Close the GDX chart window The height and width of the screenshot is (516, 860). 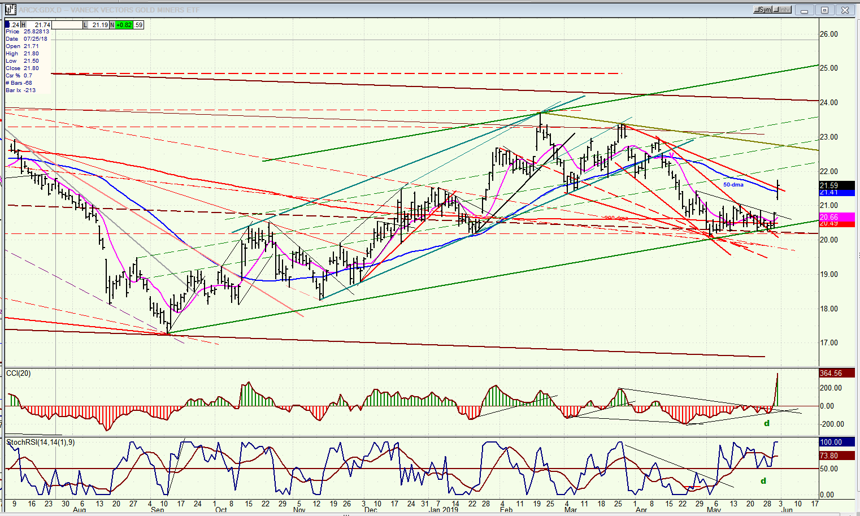(x=845, y=10)
